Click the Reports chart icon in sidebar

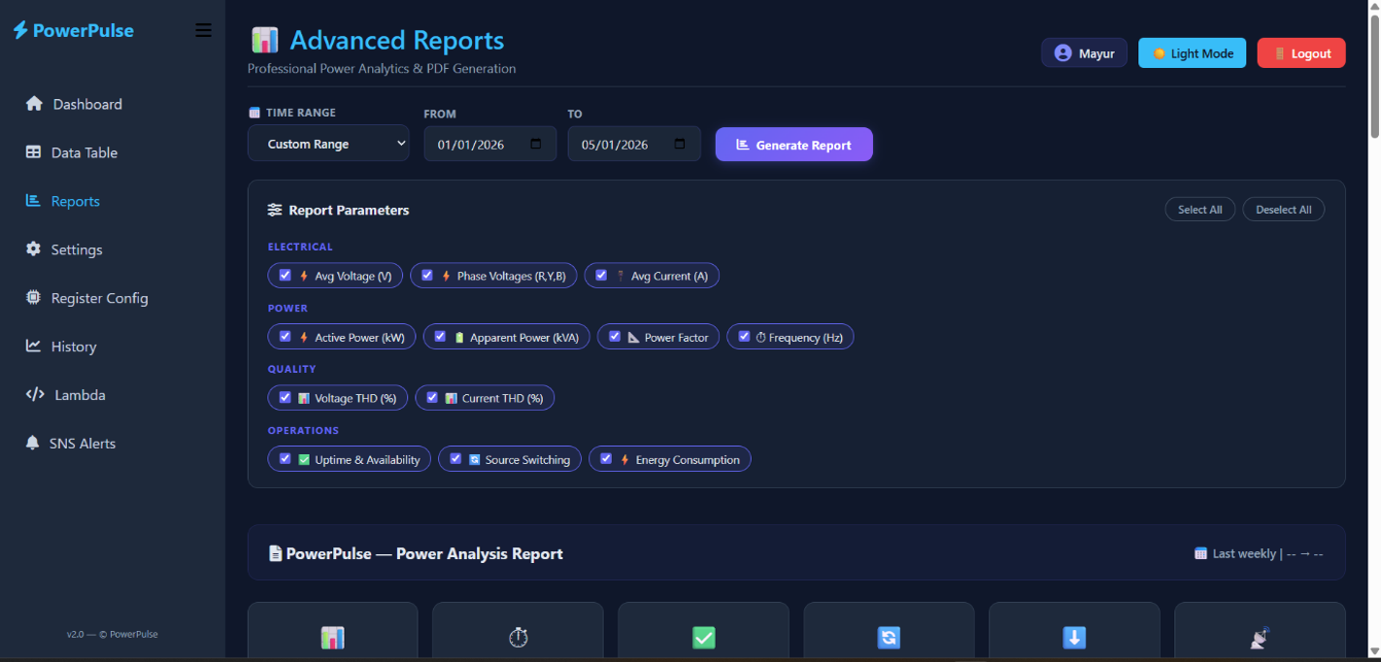[x=33, y=201]
